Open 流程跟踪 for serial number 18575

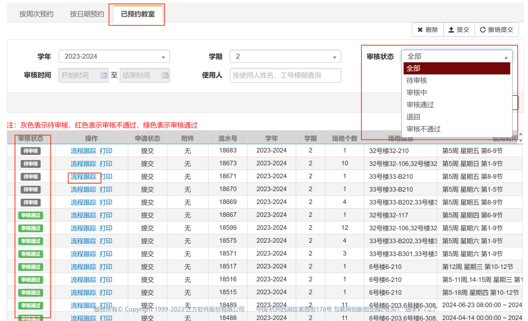pyautogui.click(x=83, y=241)
